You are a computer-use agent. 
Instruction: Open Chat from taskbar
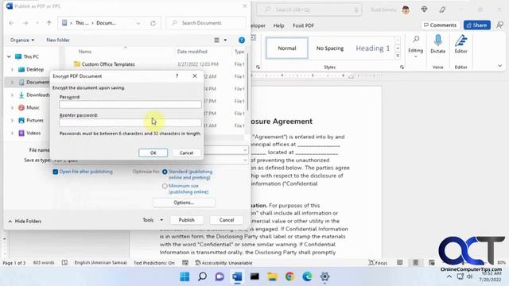[x=220, y=276]
